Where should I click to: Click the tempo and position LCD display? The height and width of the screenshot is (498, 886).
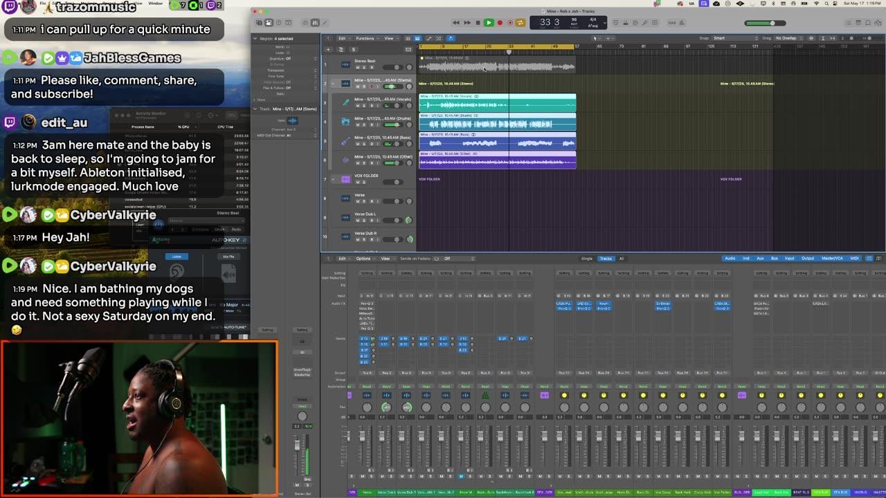tap(568, 23)
